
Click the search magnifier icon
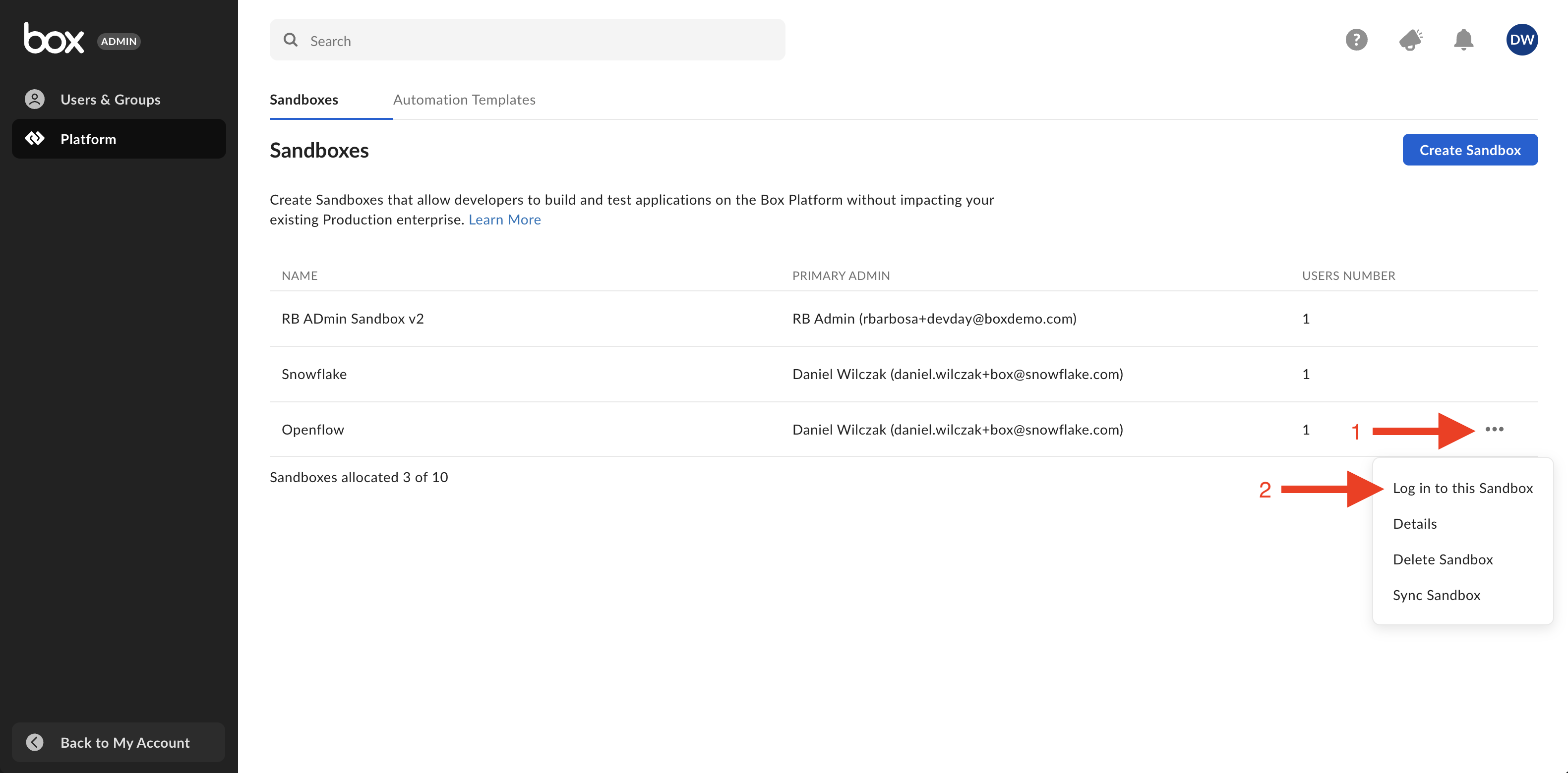point(291,40)
